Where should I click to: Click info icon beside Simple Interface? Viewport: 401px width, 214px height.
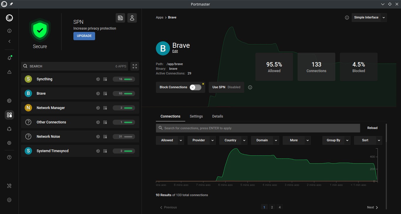(x=347, y=18)
